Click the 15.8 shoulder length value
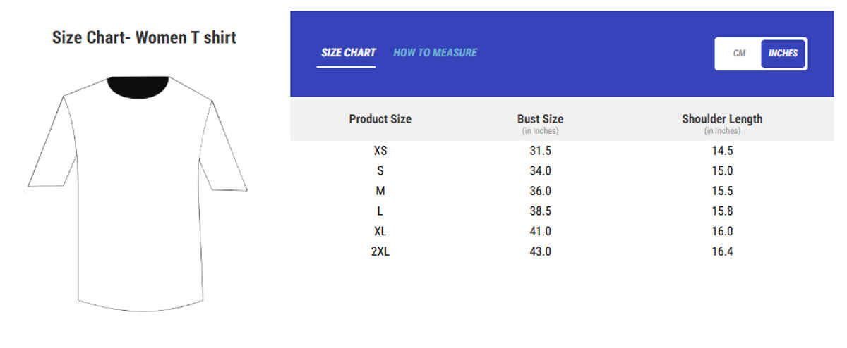The image size is (847, 348). point(722,211)
